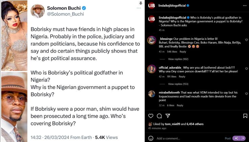This screenshot has height=142, width=249.
Task: Like the post with heart icon
Action: [x=151, y=116]
